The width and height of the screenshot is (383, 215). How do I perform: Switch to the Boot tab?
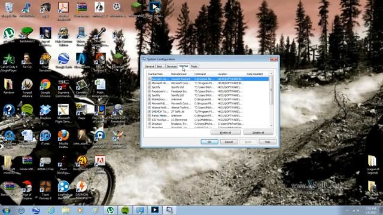(160, 66)
